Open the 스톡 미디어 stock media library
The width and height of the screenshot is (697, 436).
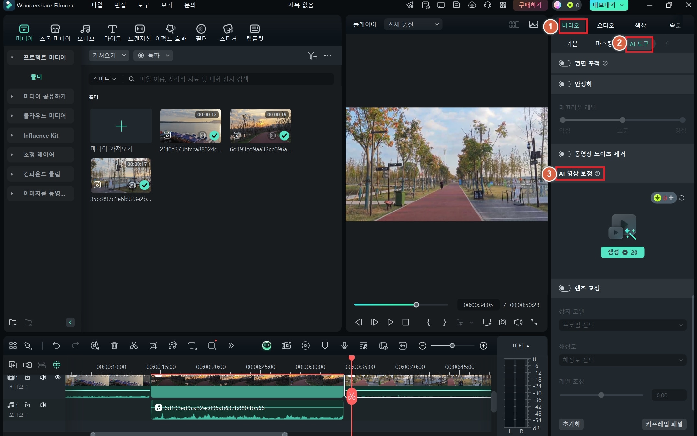55,33
